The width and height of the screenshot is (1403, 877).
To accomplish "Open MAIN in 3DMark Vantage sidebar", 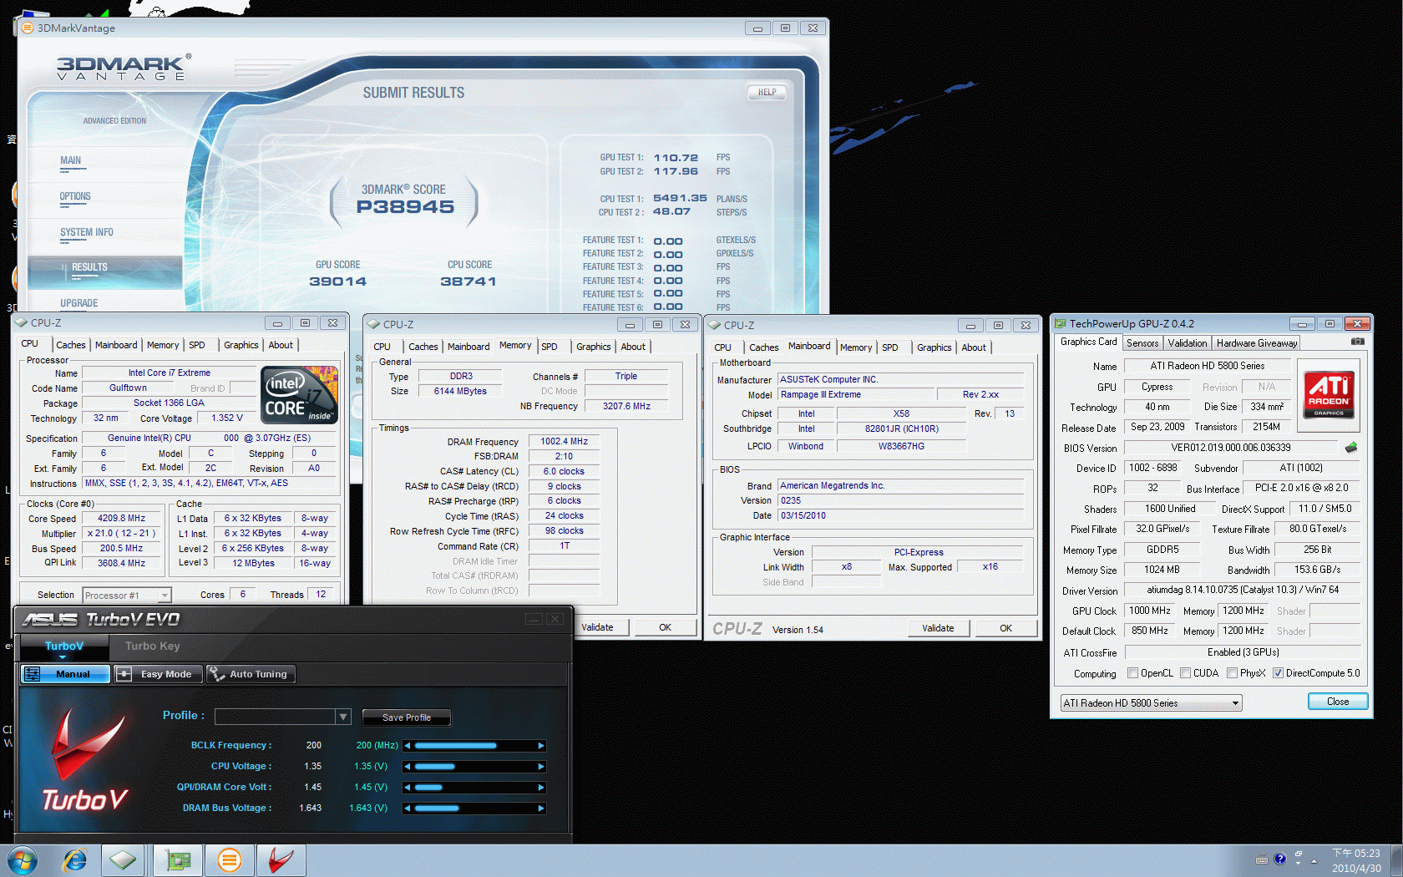I will click(x=71, y=161).
